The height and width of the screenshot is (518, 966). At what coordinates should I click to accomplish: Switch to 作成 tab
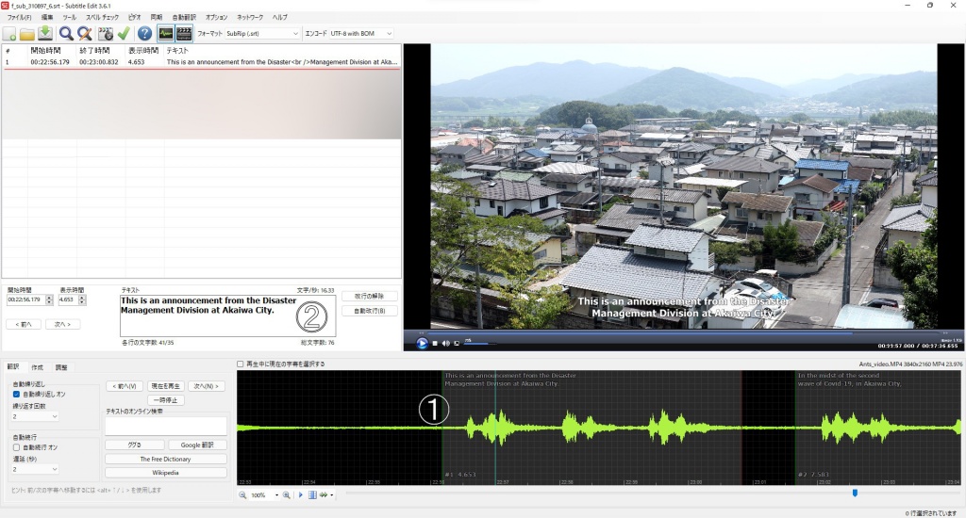(38, 367)
